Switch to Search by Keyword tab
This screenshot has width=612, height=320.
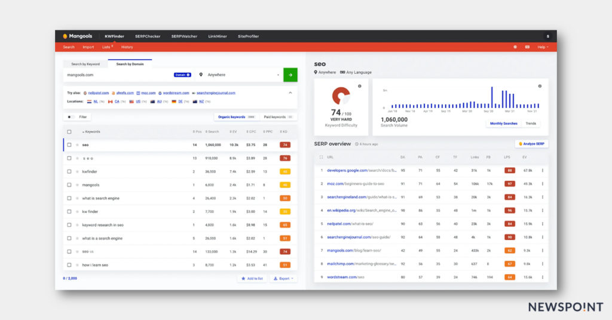(85, 64)
